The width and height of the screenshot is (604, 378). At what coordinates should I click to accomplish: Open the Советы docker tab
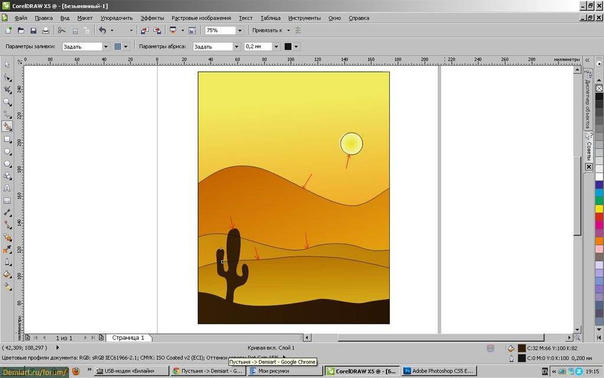point(588,148)
